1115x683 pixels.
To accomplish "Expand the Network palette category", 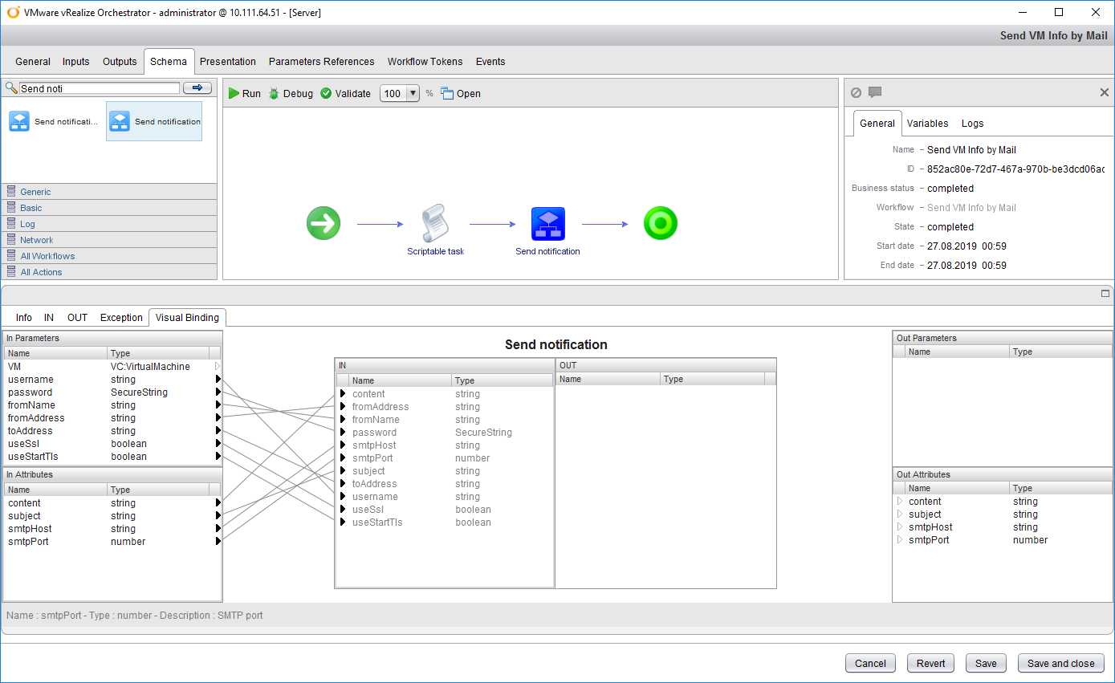I will coord(37,240).
